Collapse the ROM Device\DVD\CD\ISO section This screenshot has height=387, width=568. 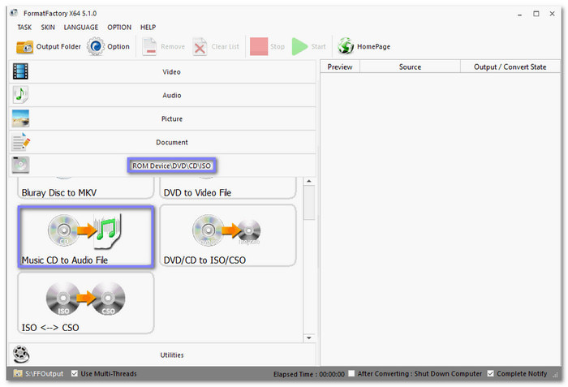point(162,166)
